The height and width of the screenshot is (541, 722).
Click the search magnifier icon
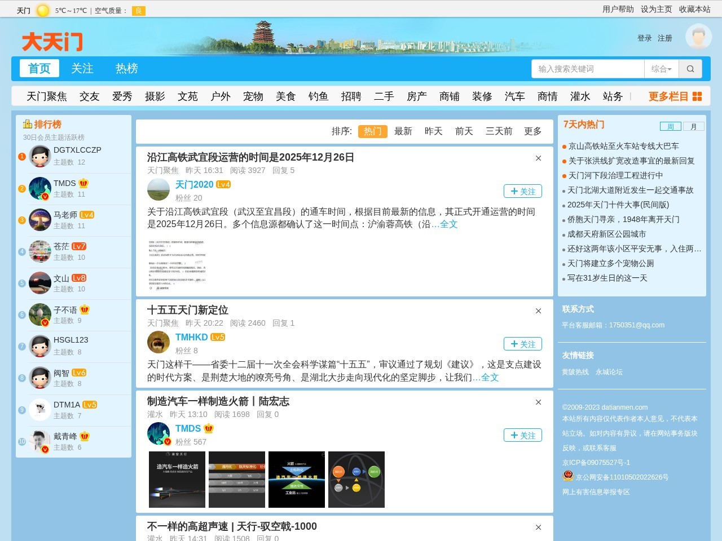[690, 68]
